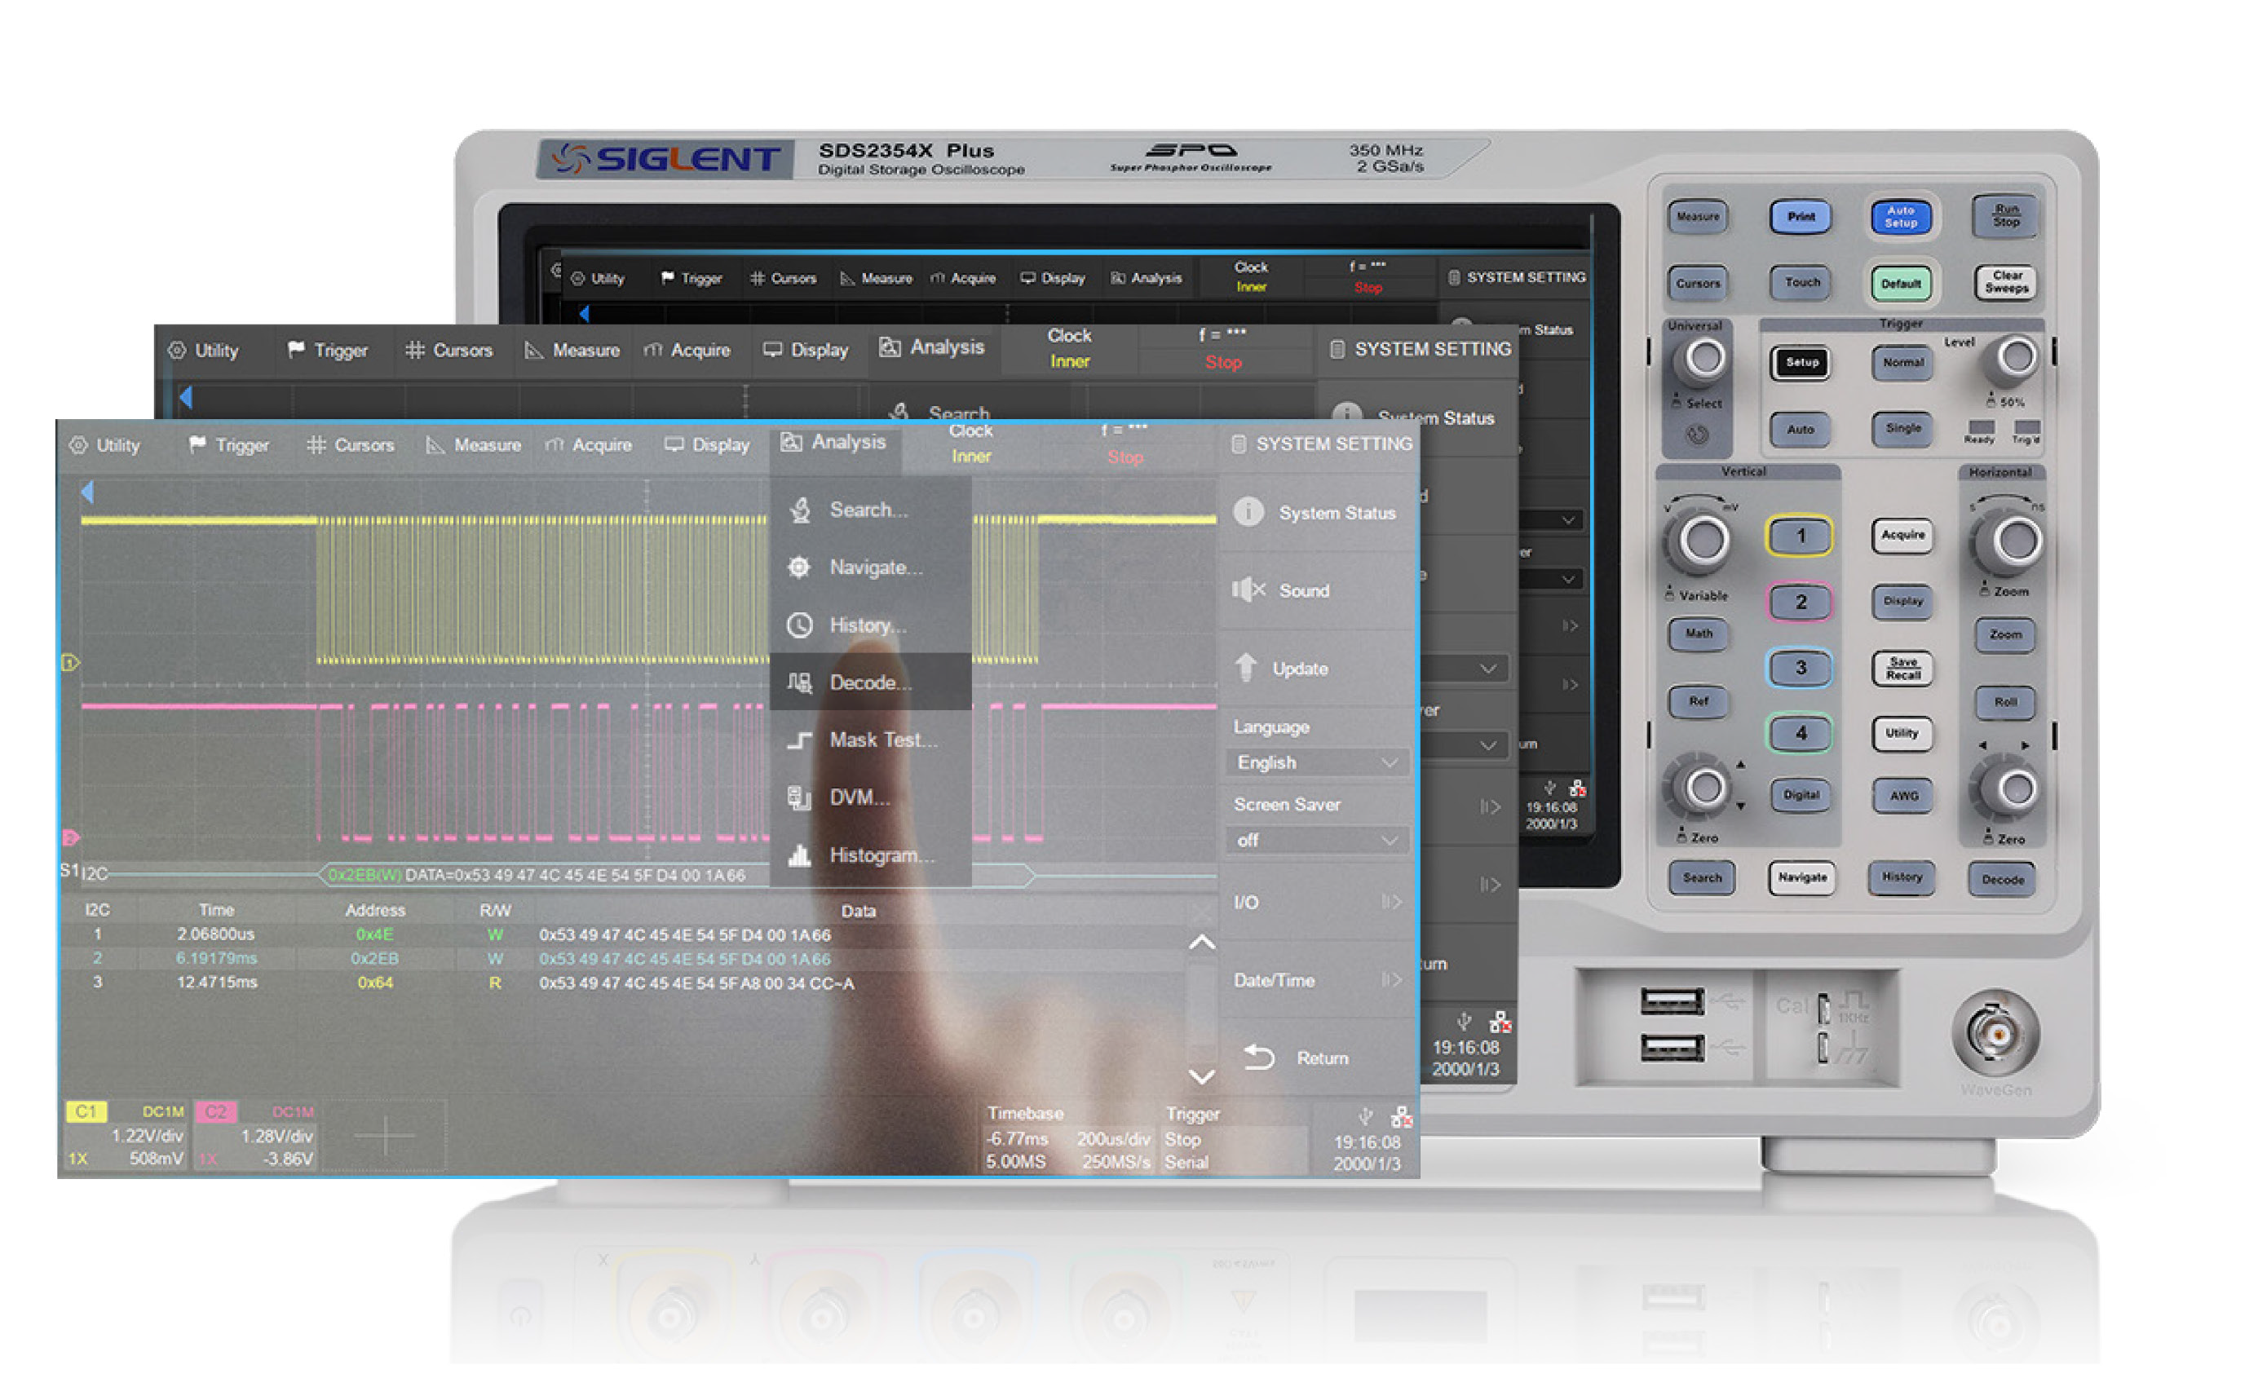Select decode row 1 with address 0x4E
Screen dimensions: 2258x1378
[623, 934]
